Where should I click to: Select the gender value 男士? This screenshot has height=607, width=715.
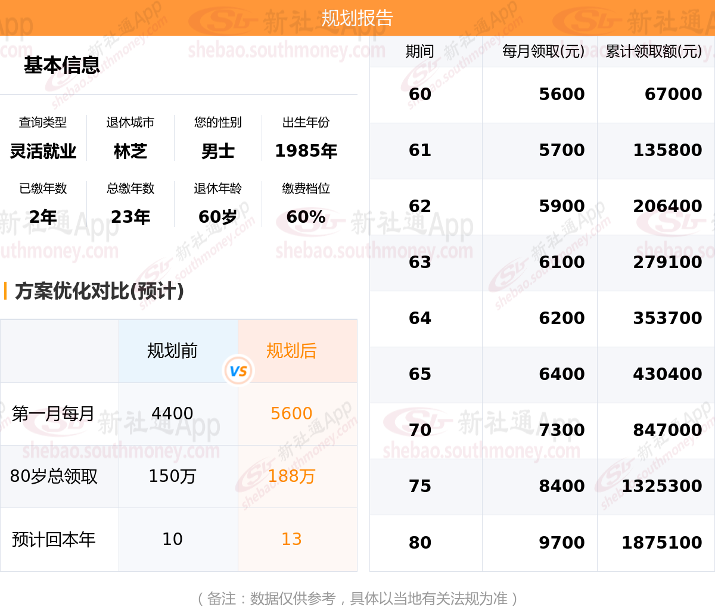pyautogui.click(x=218, y=151)
